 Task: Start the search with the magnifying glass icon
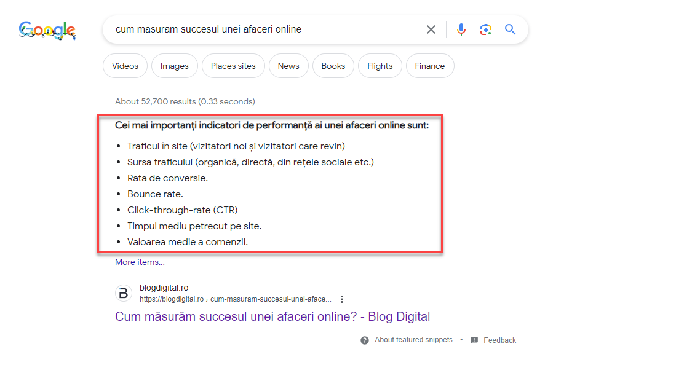(x=510, y=29)
